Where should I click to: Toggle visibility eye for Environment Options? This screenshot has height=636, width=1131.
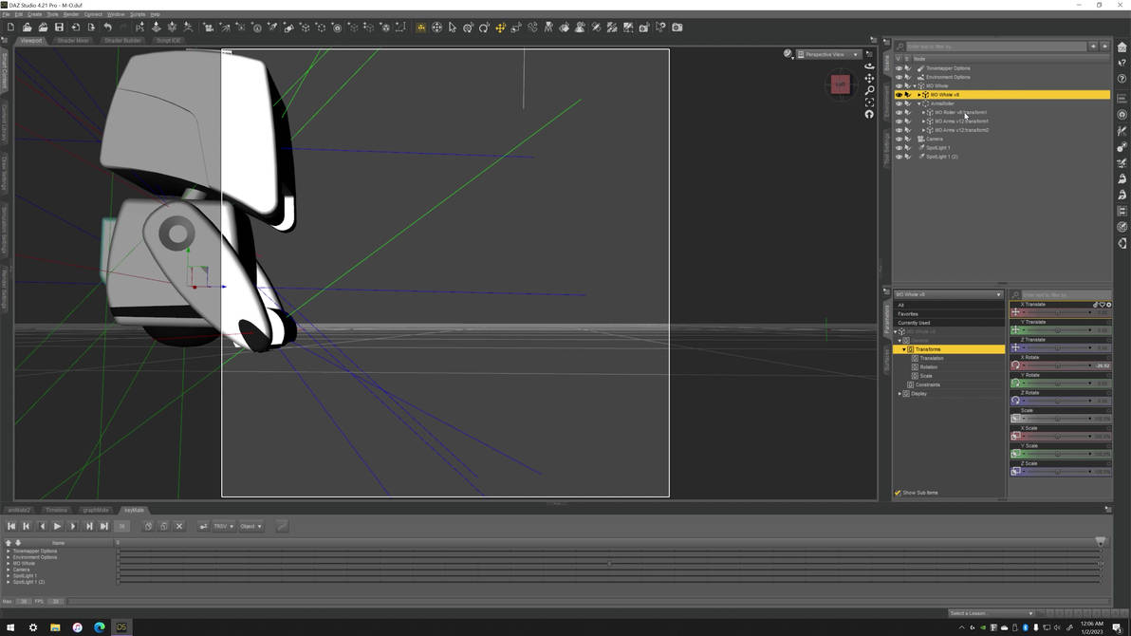point(899,77)
